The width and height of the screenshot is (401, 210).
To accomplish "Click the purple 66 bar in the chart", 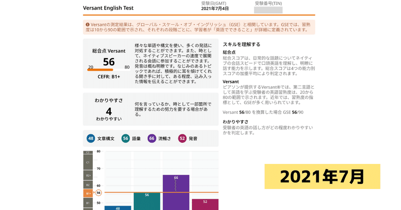I will (x=176, y=192).
